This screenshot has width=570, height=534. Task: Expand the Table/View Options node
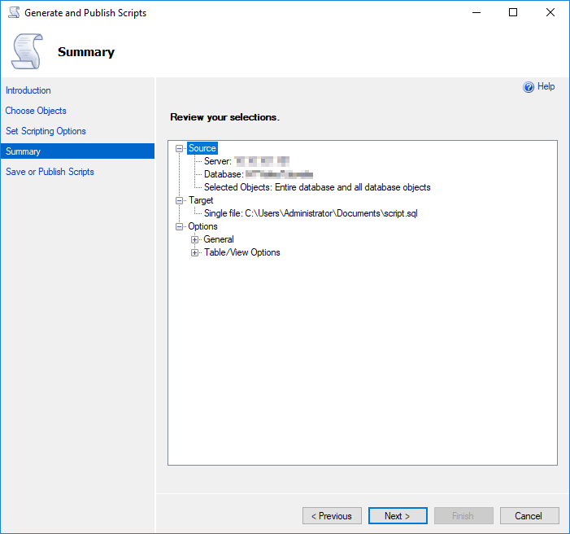pos(194,252)
